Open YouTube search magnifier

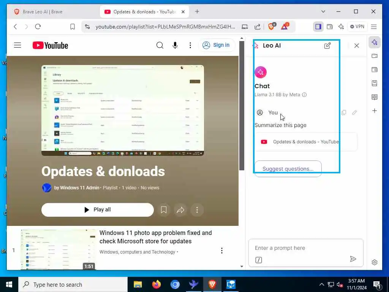coord(160,45)
